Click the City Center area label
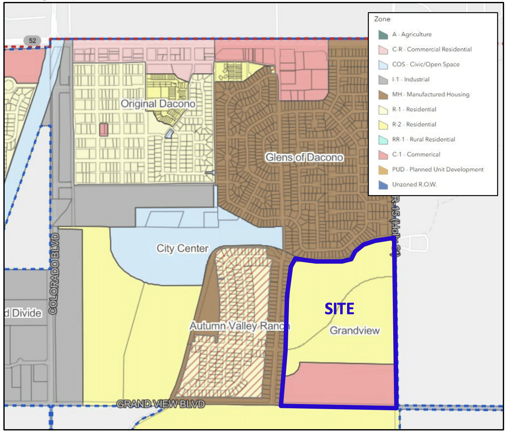 pyautogui.click(x=182, y=248)
